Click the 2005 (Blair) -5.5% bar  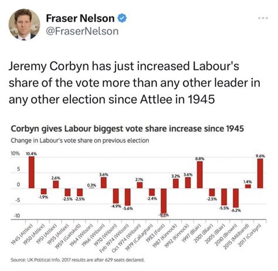[x=224, y=197]
